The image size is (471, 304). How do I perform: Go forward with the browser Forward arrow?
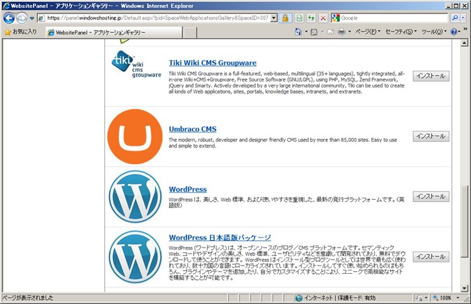tap(22, 18)
